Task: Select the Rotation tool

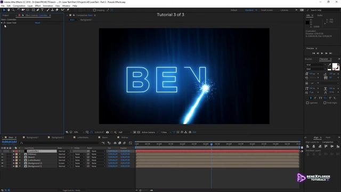Action: click(x=19, y=10)
